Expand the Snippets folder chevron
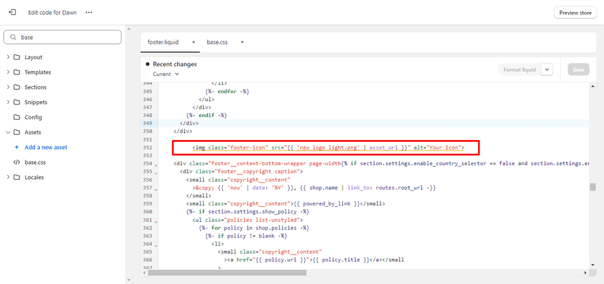 [8, 102]
